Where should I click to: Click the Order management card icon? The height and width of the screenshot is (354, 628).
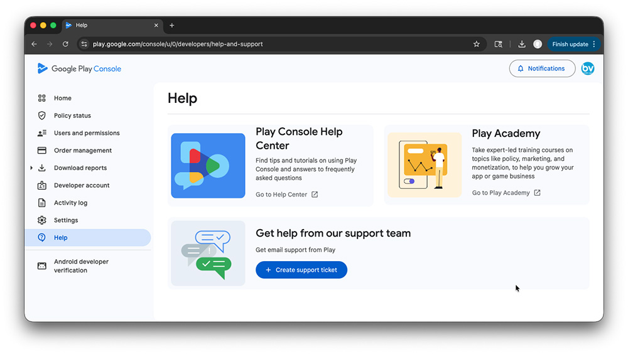point(41,151)
